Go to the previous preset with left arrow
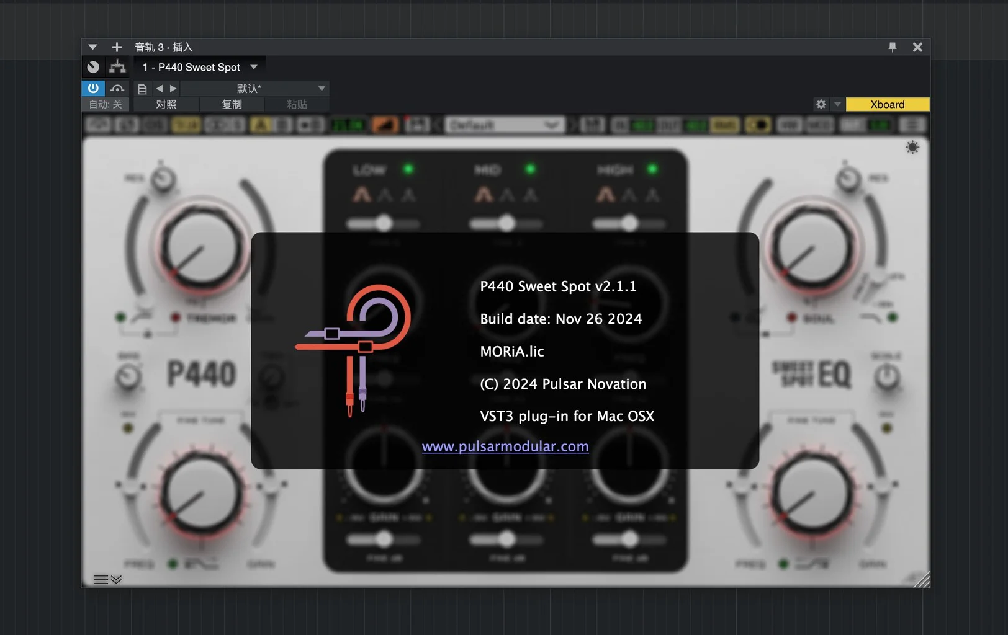Screen dimensions: 1008x635 [160, 89]
